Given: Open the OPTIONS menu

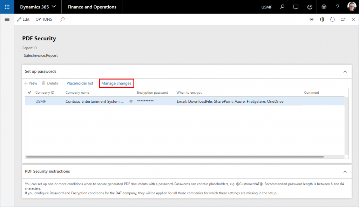Looking at the screenshot, I should point(44,20).
